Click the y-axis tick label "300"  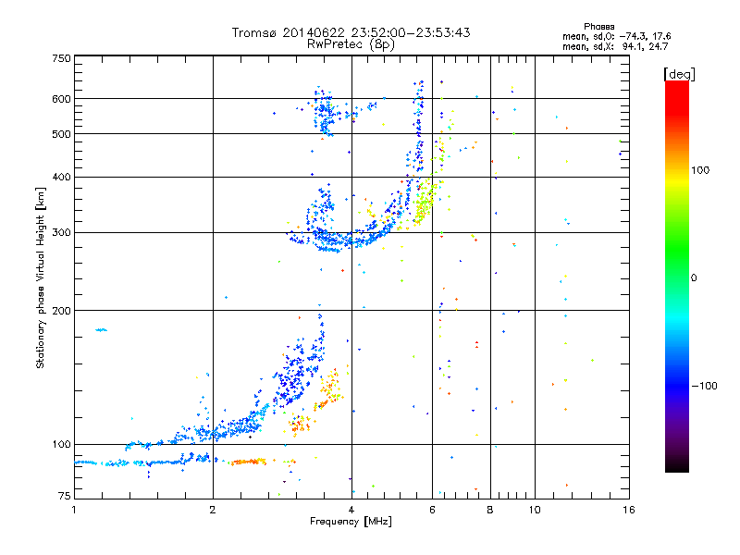point(61,233)
